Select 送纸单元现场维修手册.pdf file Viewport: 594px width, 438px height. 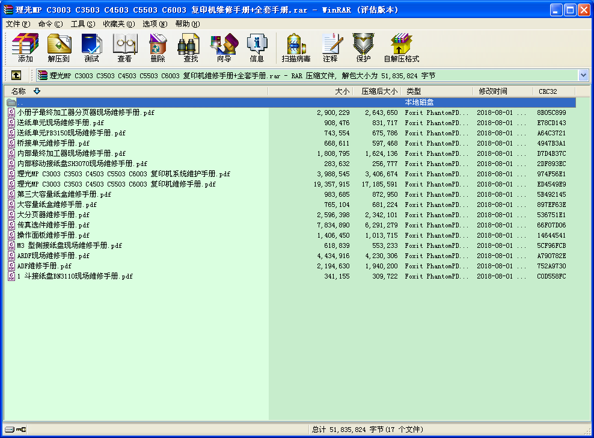60,123
